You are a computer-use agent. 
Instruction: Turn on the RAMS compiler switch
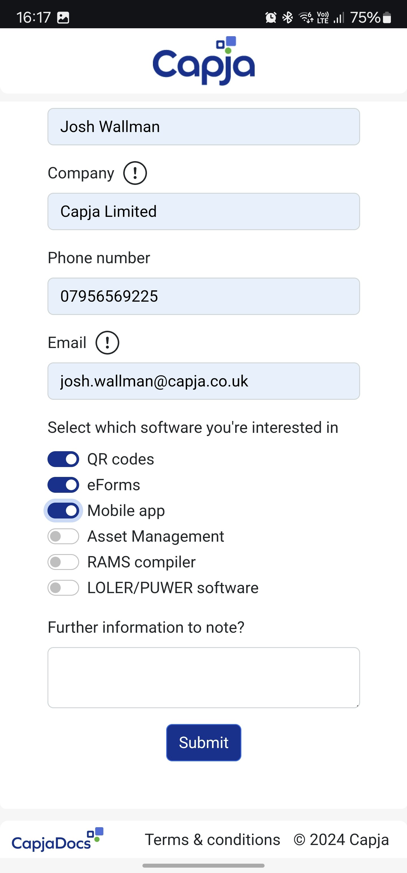[63, 562]
